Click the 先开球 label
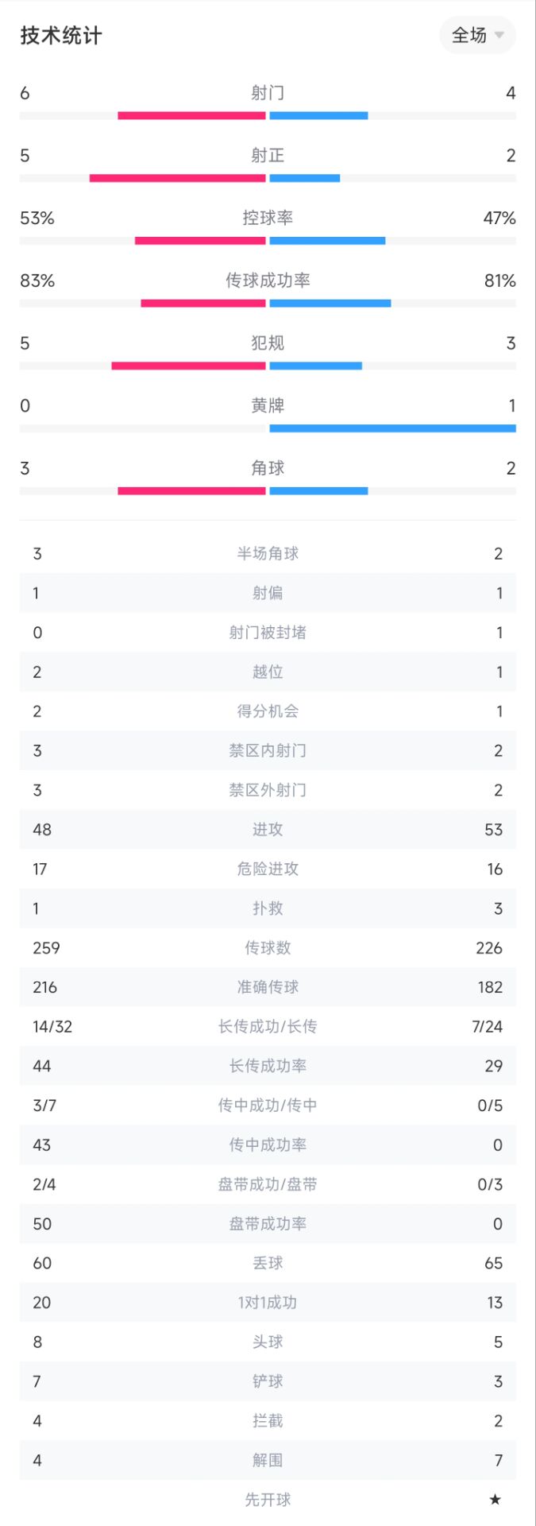 [268, 1500]
